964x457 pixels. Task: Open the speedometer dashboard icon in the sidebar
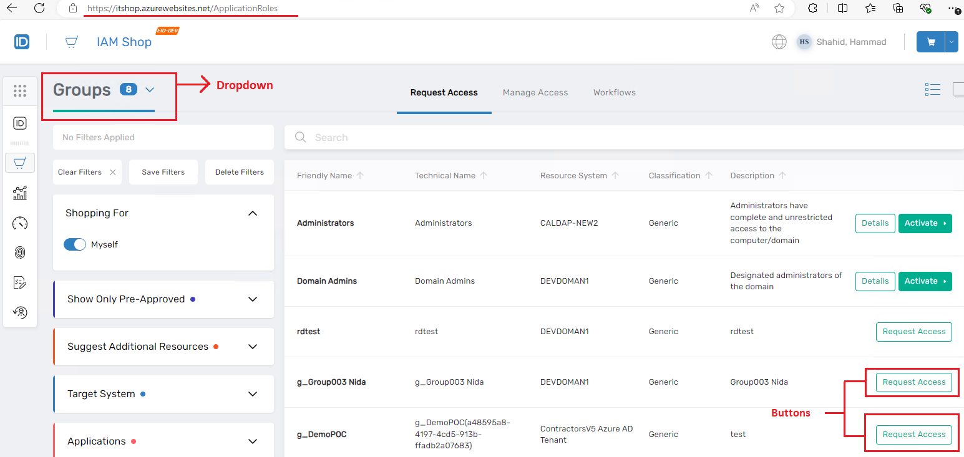[x=20, y=223]
